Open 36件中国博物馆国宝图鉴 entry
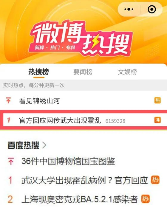The width and height of the screenshot is (167, 211). (x=68, y=161)
